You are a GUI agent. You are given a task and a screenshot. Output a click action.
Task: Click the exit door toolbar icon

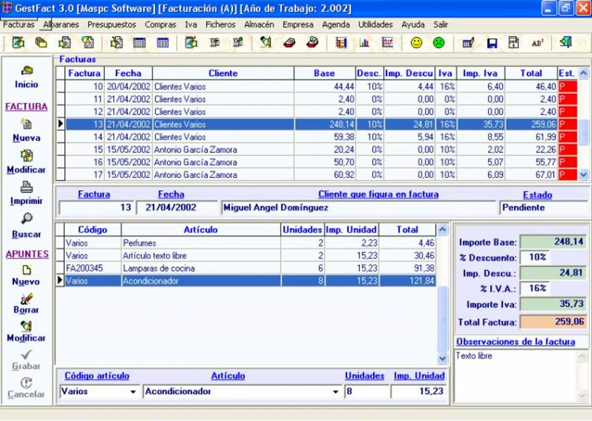pos(566,42)
